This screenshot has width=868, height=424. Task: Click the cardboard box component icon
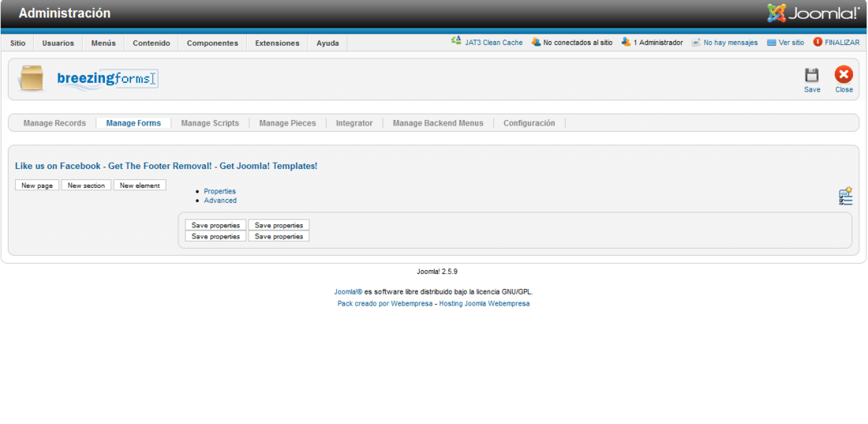click(x=31, y=78)
